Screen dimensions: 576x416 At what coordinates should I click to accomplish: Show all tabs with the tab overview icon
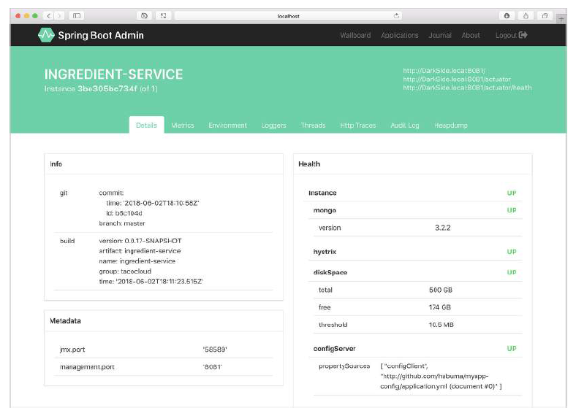(x=545, y=16)
